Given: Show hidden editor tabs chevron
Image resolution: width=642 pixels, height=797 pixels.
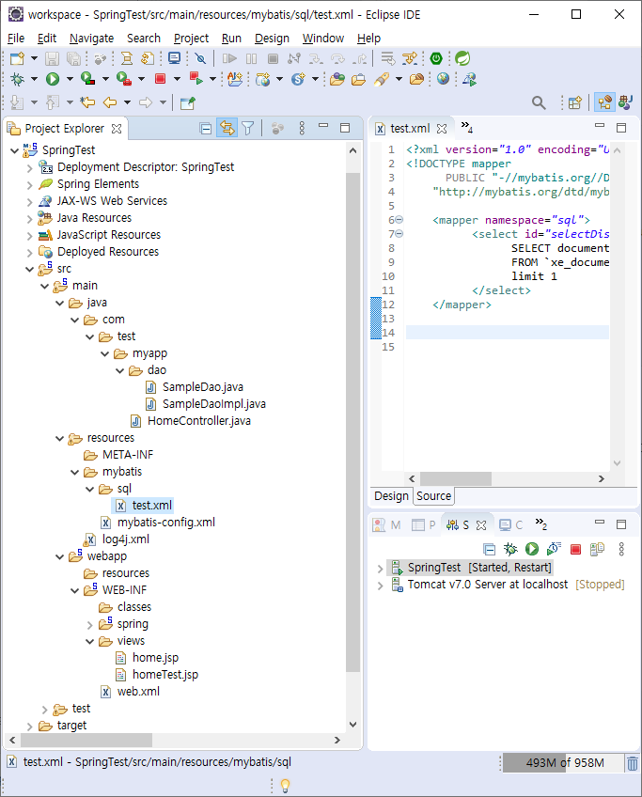Looking at the screenshot, I should click(466, 127).
